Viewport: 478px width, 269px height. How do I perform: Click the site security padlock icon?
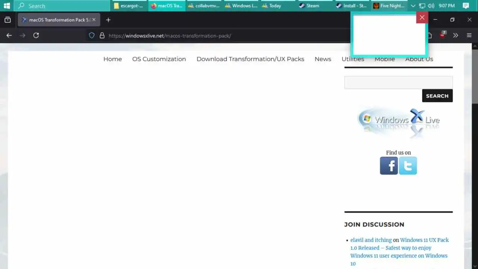tap(102, 35)
